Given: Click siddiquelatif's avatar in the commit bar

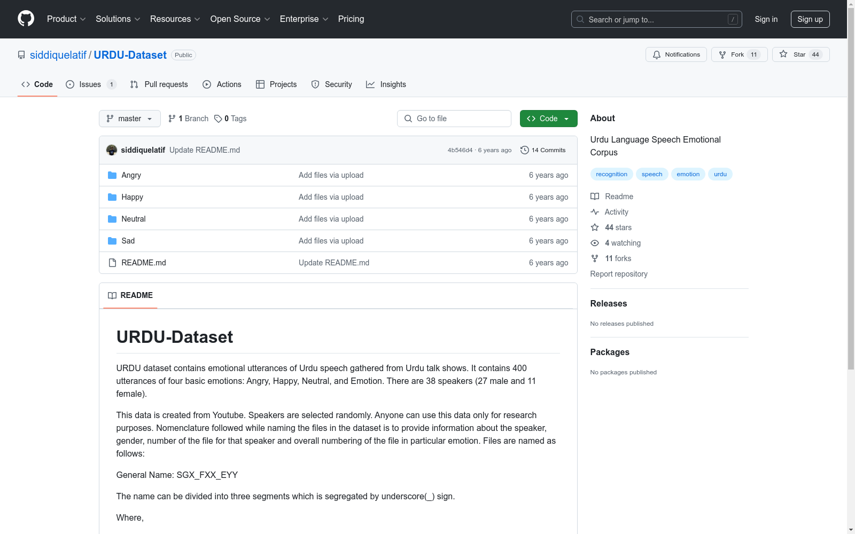Looking at the screenshot, I should tap(112, 150).
